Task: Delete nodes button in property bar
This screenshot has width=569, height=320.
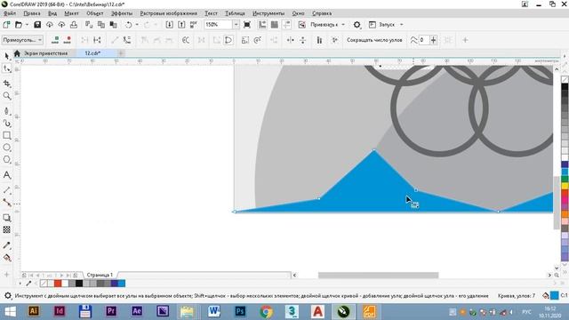Action: pyautogui.click(x=68, y=40)
